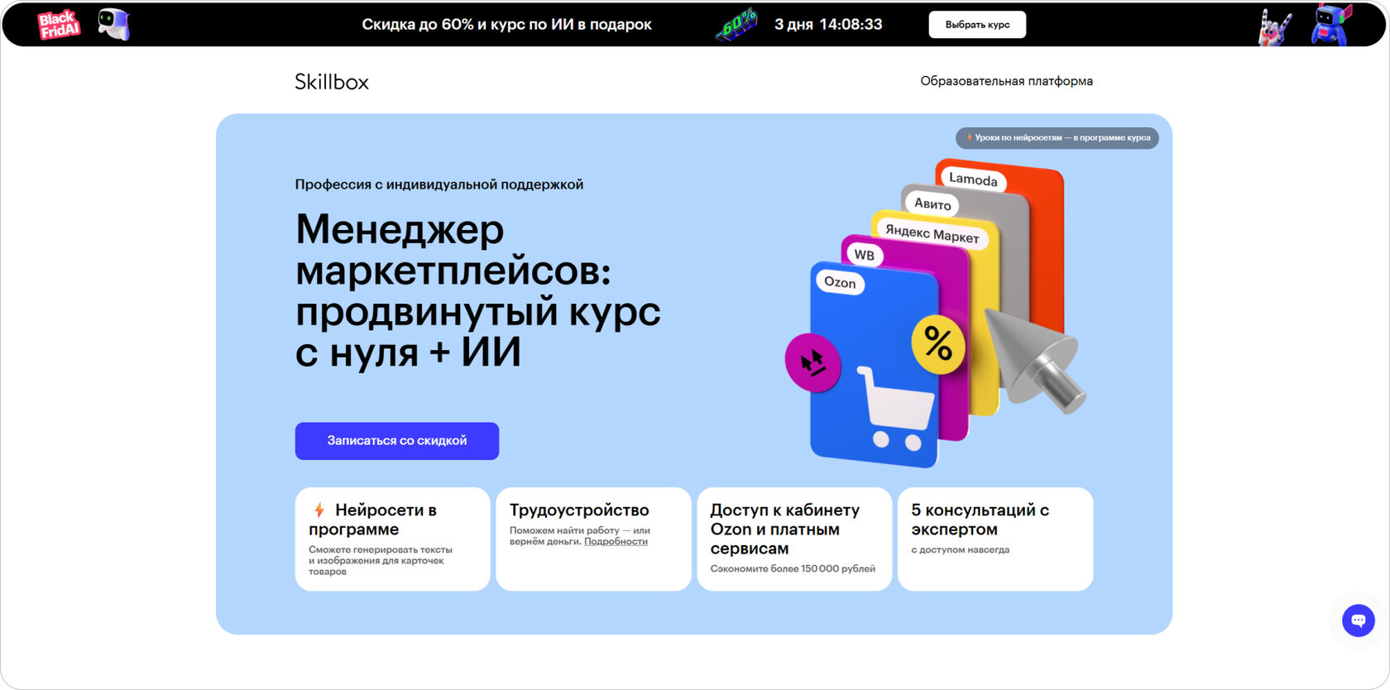Screen dimensions: 1390x690
Task: Click the countdown timer 3 дня 14:08:33
Action: pos(828,25)
